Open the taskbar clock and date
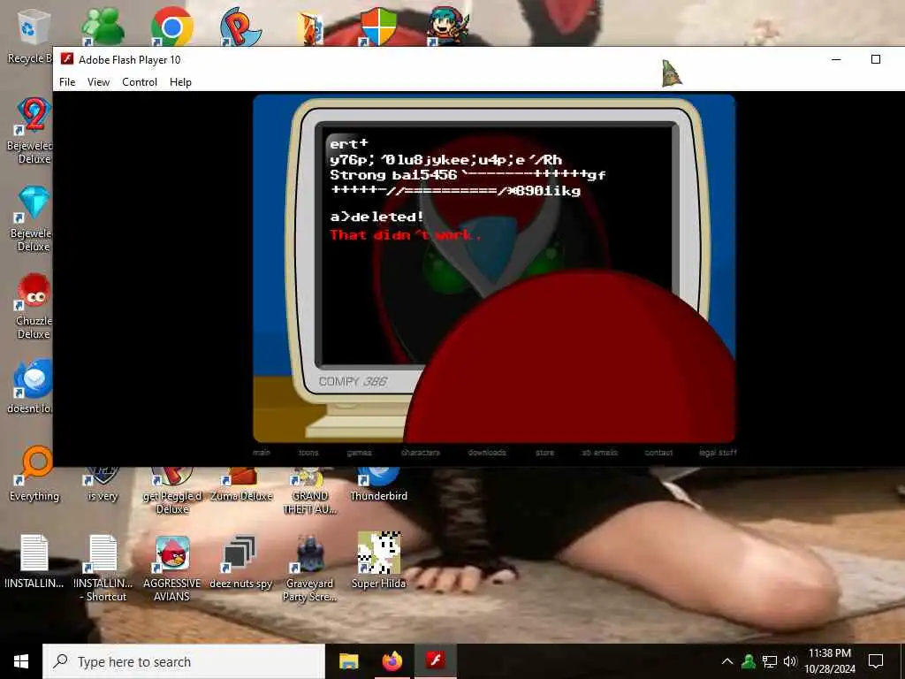Screen dimensions: 905x679 [x=830, y=661]
